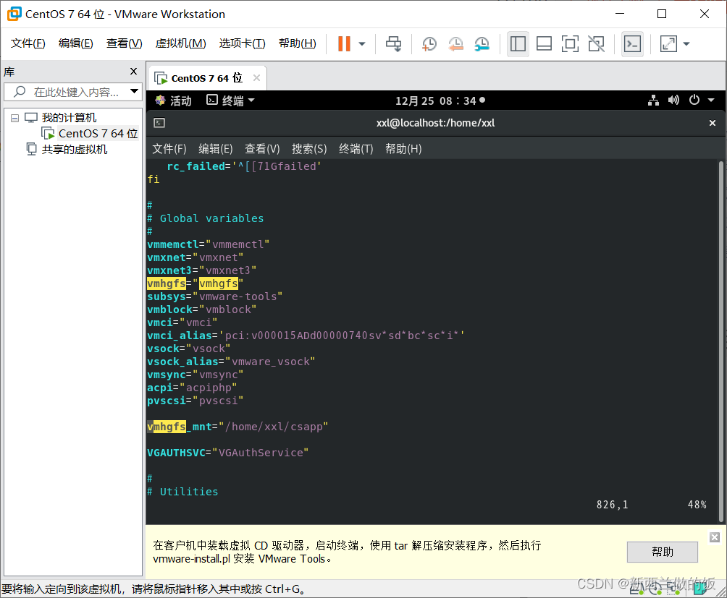Viewport: 727px width, 598px height.
Task: Click the 帮助 button in install bar
Action: tap(662, 552)
